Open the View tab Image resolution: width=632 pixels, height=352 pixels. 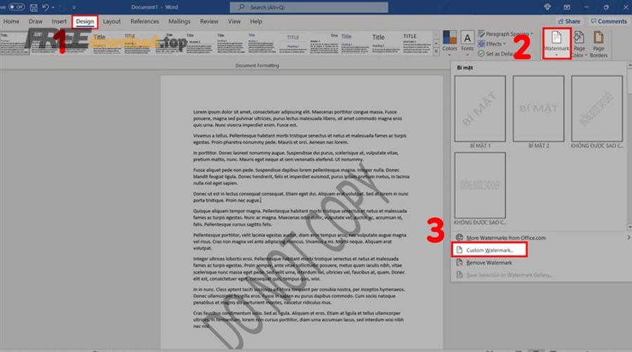tap(234, 21)
